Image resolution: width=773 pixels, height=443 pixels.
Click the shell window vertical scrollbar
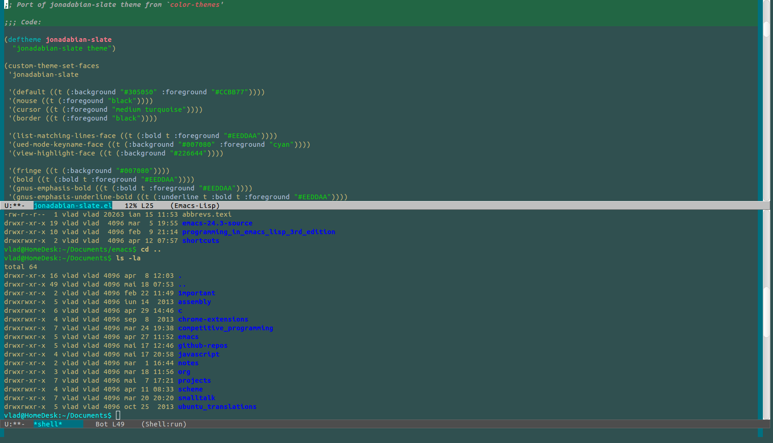point(767,315)
